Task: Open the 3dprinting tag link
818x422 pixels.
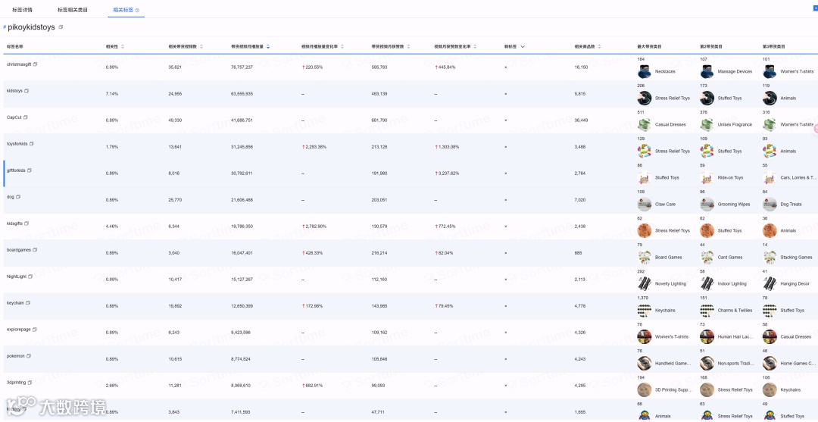Action: [16, 383]
